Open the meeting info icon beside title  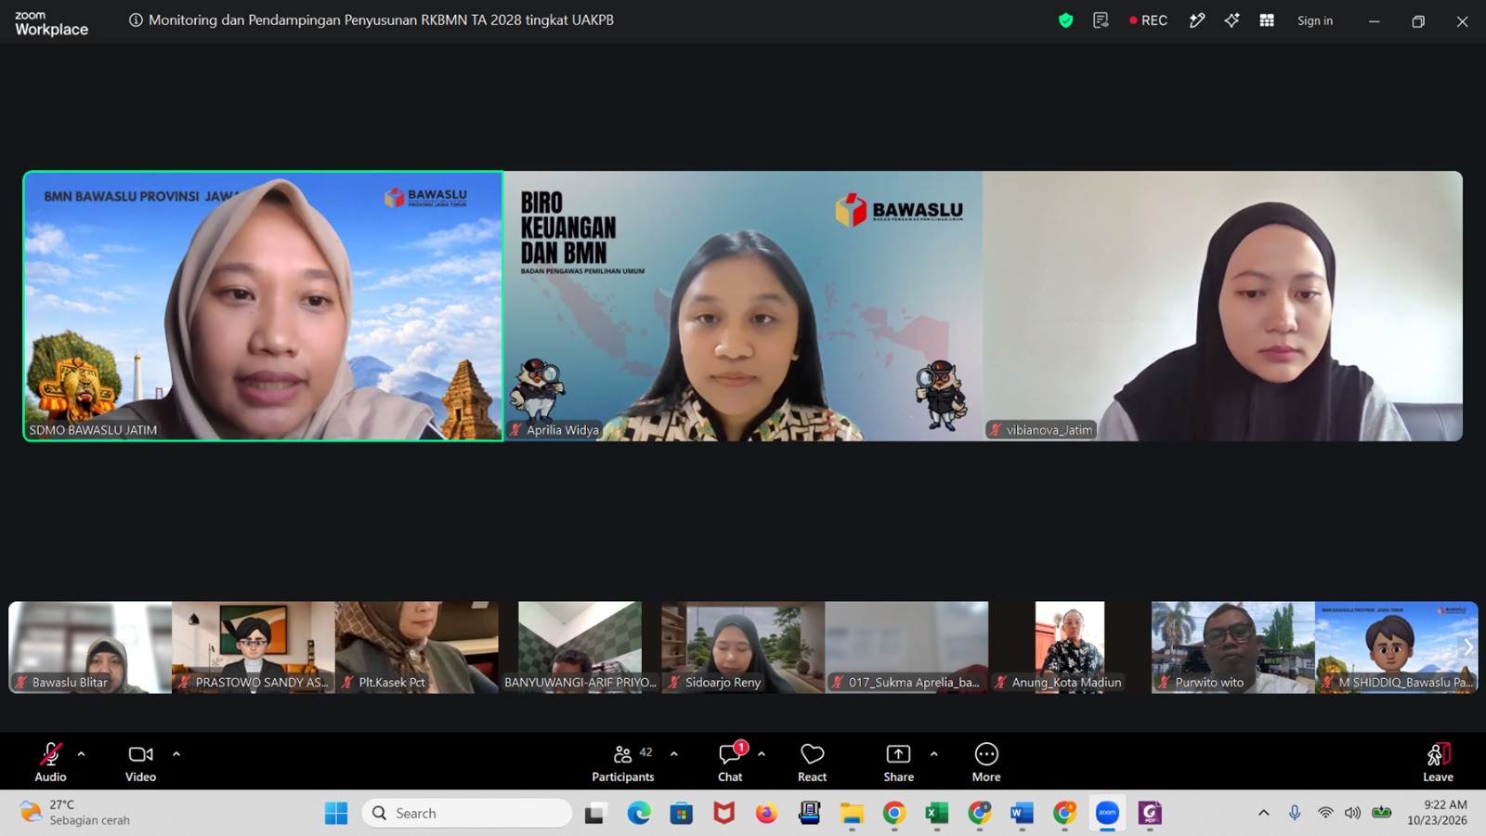[x=136, y=20]
